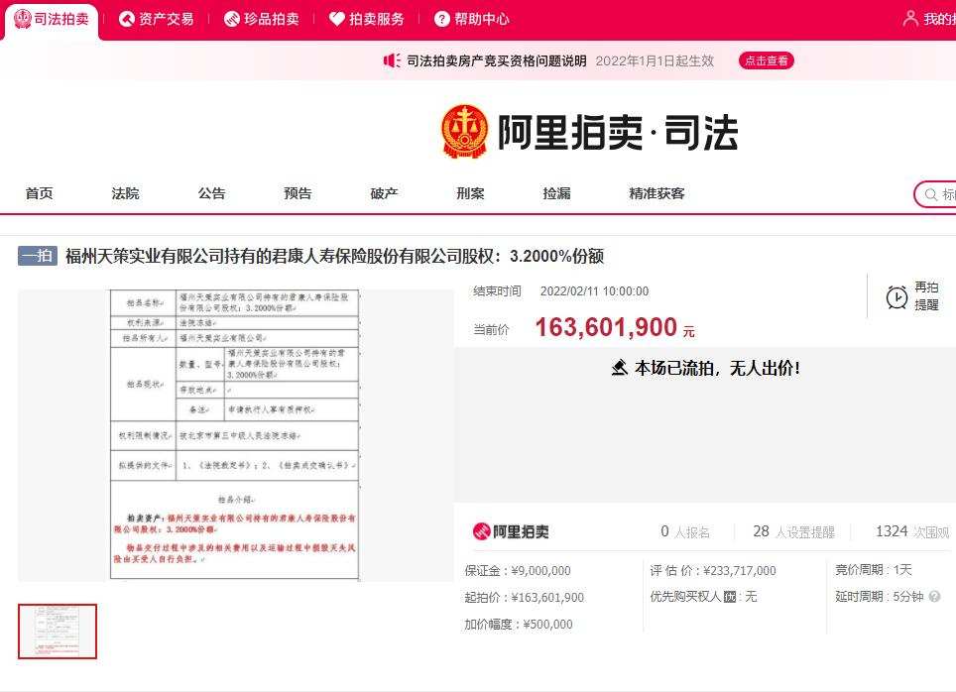Click the 优先购买权人 info icon

[x=730, y=597]
